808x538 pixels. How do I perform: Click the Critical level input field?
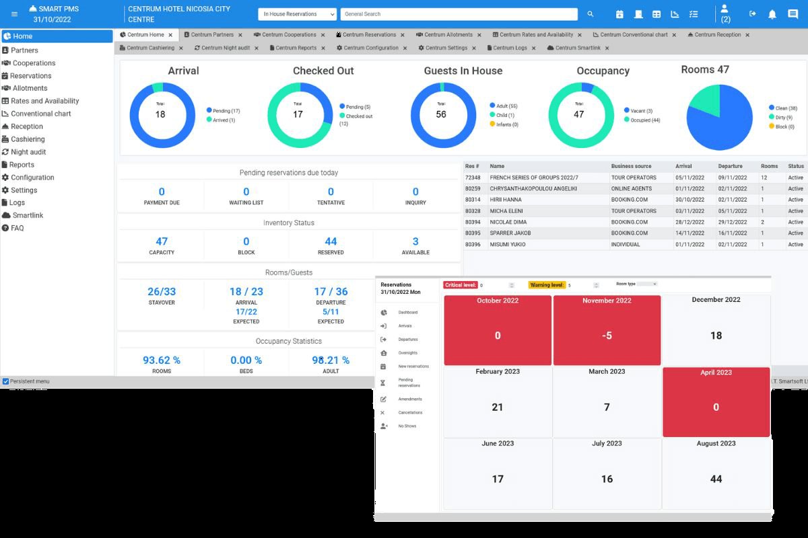pyautogui.click(x=496, y=285)
